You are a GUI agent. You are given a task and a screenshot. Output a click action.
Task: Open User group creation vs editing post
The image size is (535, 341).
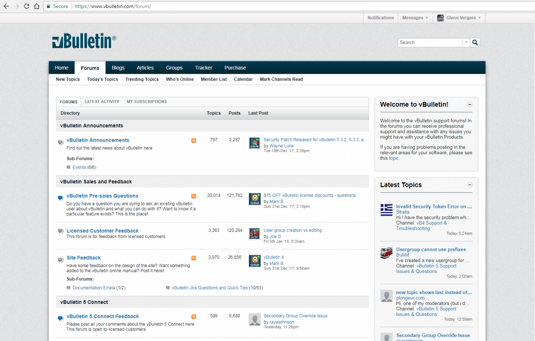[x=293, y=230]
